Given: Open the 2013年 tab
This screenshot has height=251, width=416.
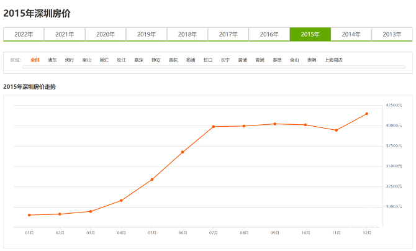Looking at the screenshot, I should pos(392,34).
